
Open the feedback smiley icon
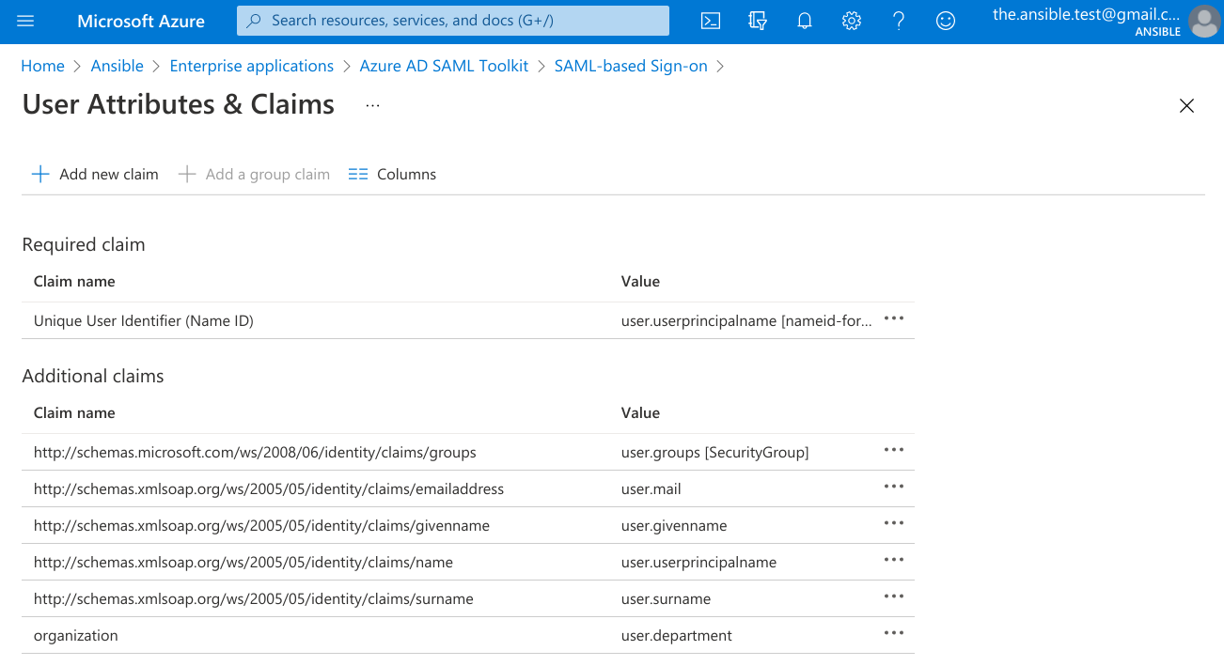coord(946,21)
